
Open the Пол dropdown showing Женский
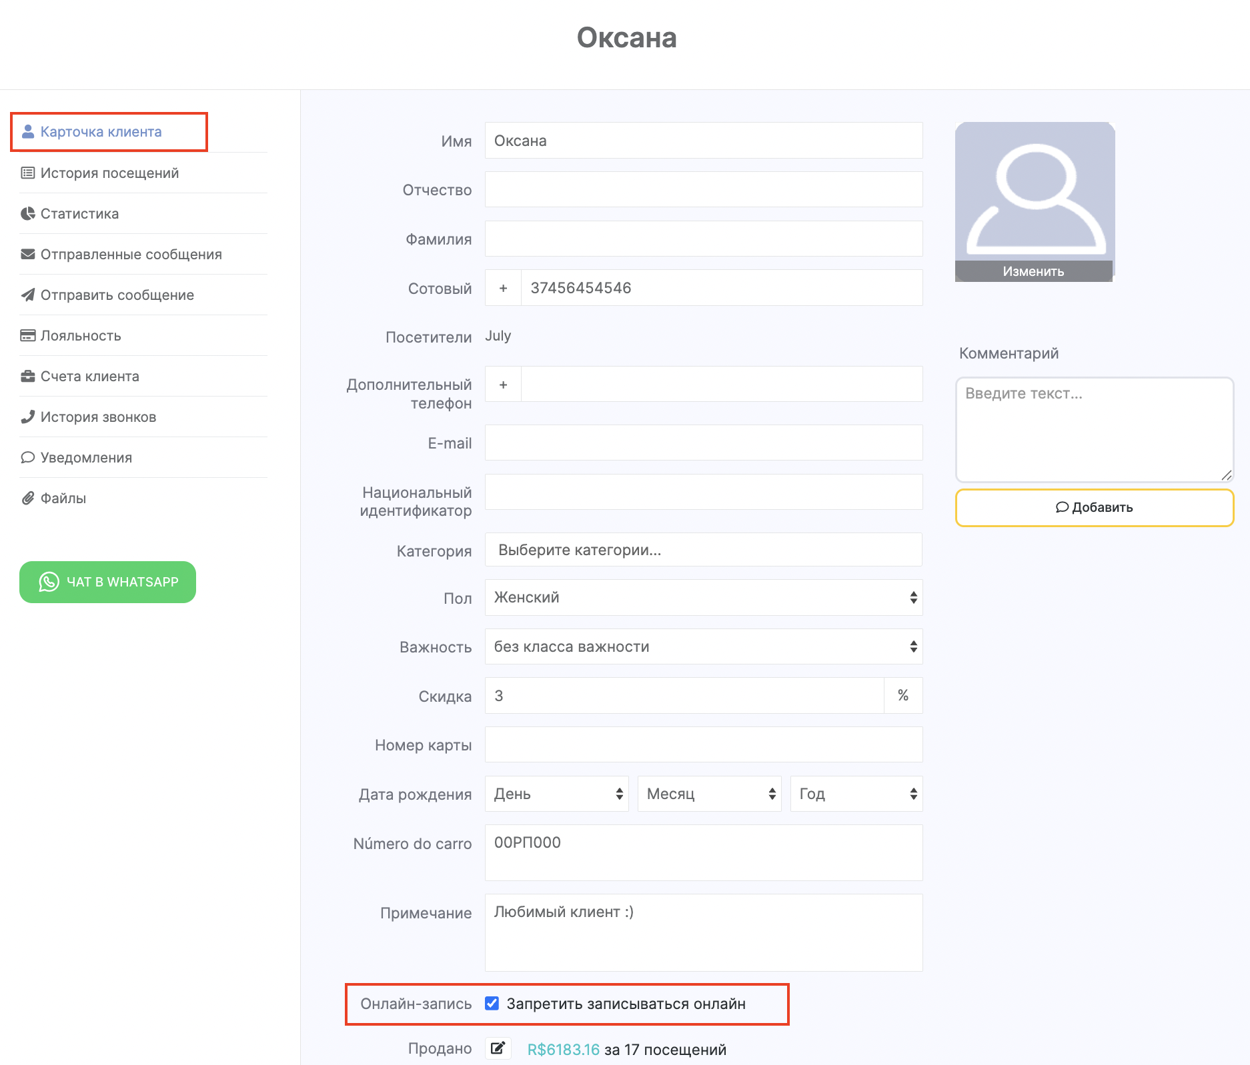click(703, 598)
